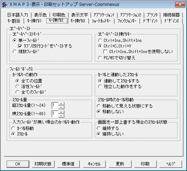This screenshot has width=187, height=171.
Task: Choose Ctrl+Ins,Shift+Ins operation keys
Action: [120, 40]
